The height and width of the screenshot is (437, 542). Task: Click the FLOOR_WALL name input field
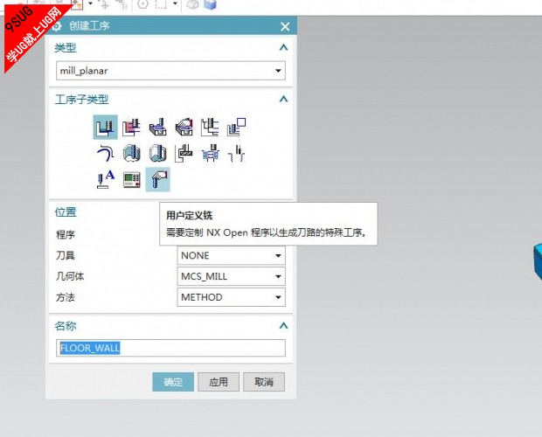pyautogui.click(x=170, y=348)
